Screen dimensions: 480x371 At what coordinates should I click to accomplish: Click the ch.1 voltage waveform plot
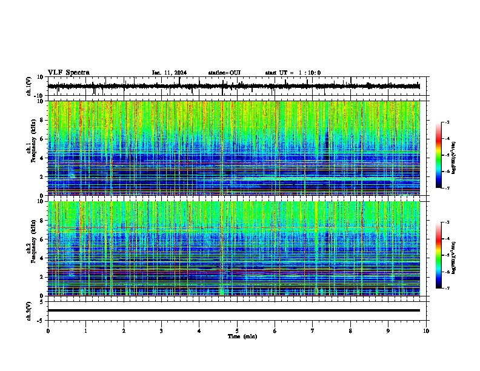[x=237, y=86]
